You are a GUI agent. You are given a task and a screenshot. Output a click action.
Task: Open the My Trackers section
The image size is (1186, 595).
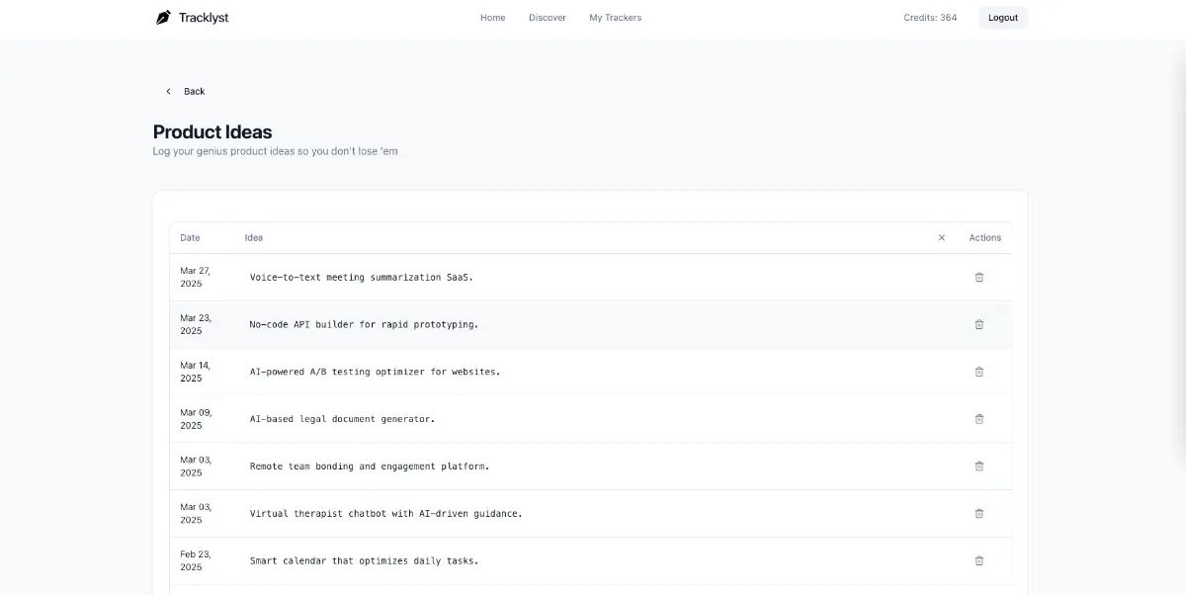coord(615,17)
